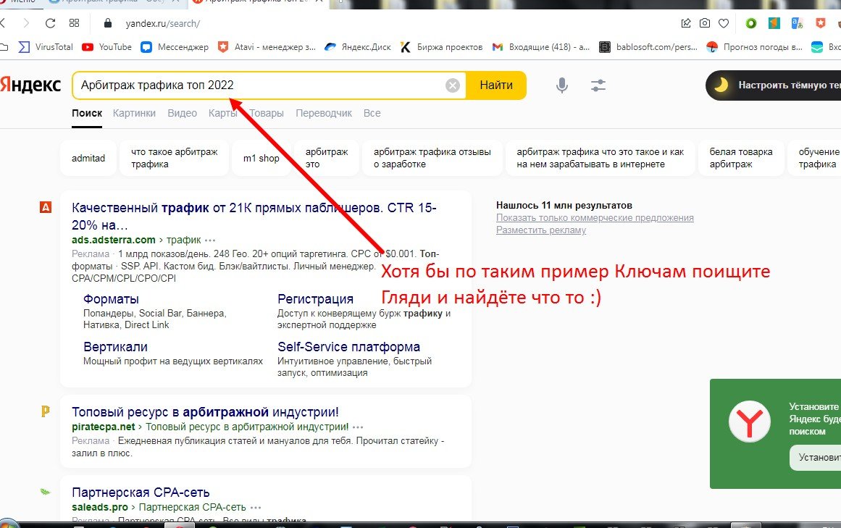Open 'Качественный трафик от 21К прямых паблишеров' result

click(254, 216)
